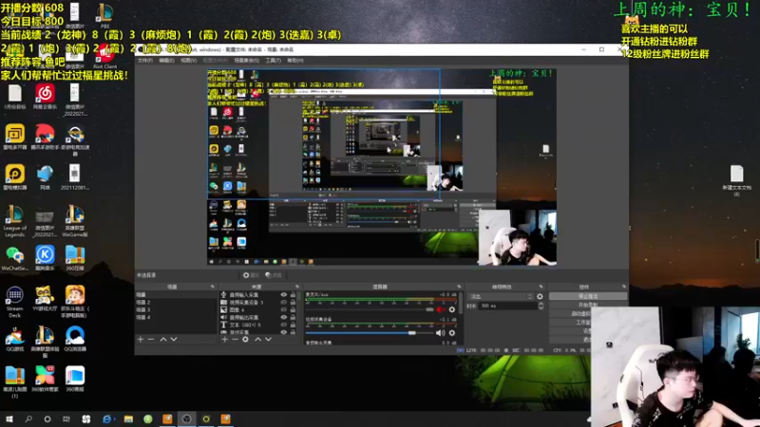
Task: Remove selected source with minus icon
Action: [x=235, y=340]
